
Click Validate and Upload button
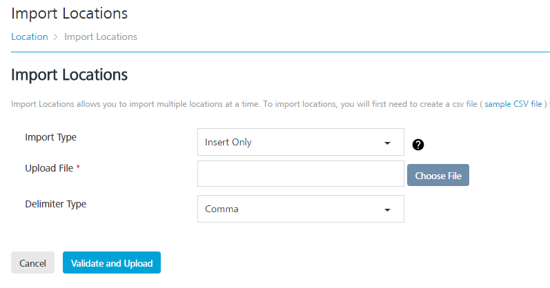click(x=112, y=263)
